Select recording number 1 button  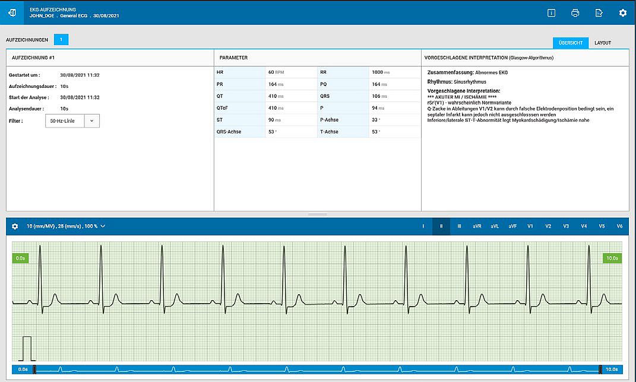tap(61, 40)
